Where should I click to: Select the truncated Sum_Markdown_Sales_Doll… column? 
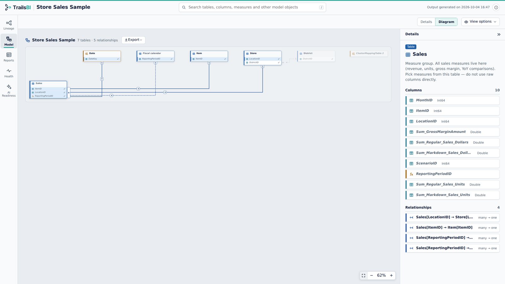click(453, 153)
